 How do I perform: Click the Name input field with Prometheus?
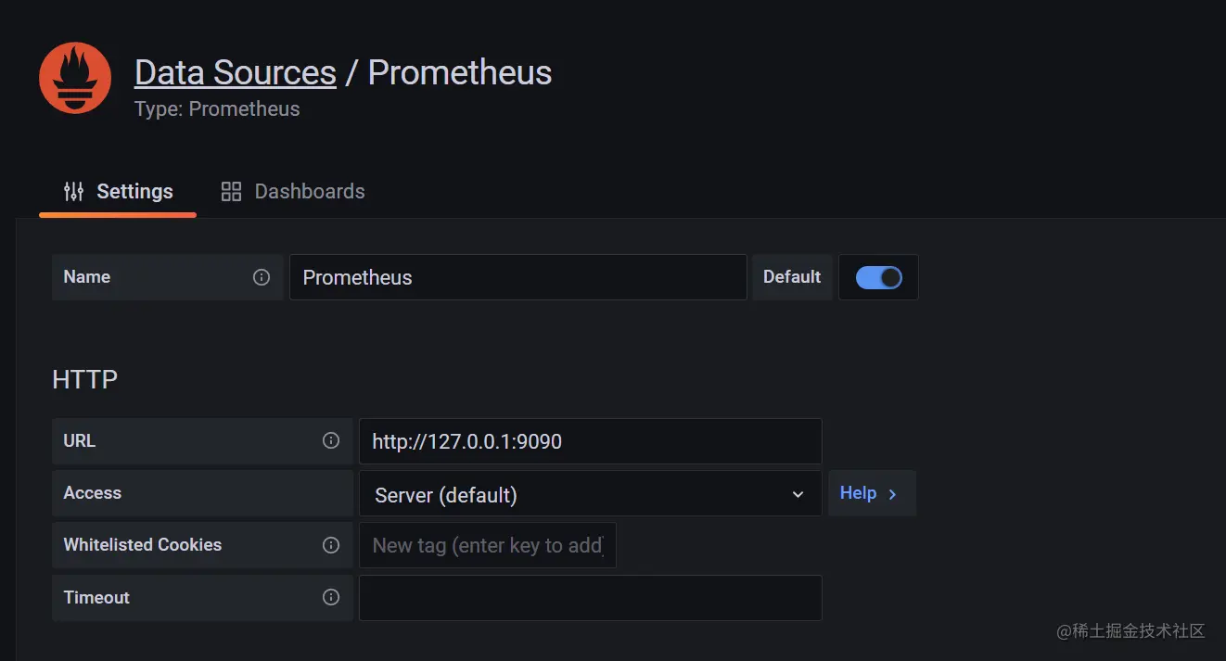pyautogui.click(x=517, y=277)
